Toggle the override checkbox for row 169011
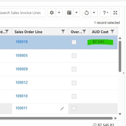 (x=74, y=108)
